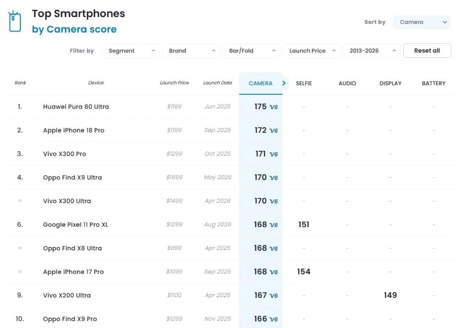Expand the Brand filter
Viewport: 466px width, 328px height.
pos(191,51)
